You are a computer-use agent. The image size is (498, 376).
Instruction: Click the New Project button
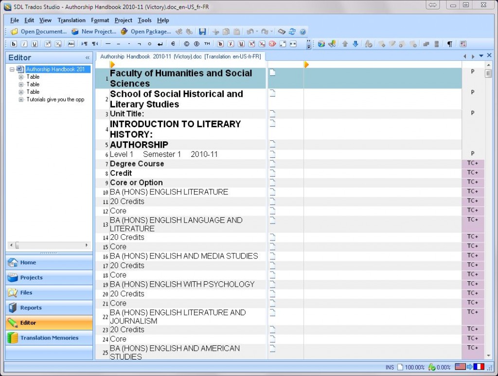coord(94,32)
